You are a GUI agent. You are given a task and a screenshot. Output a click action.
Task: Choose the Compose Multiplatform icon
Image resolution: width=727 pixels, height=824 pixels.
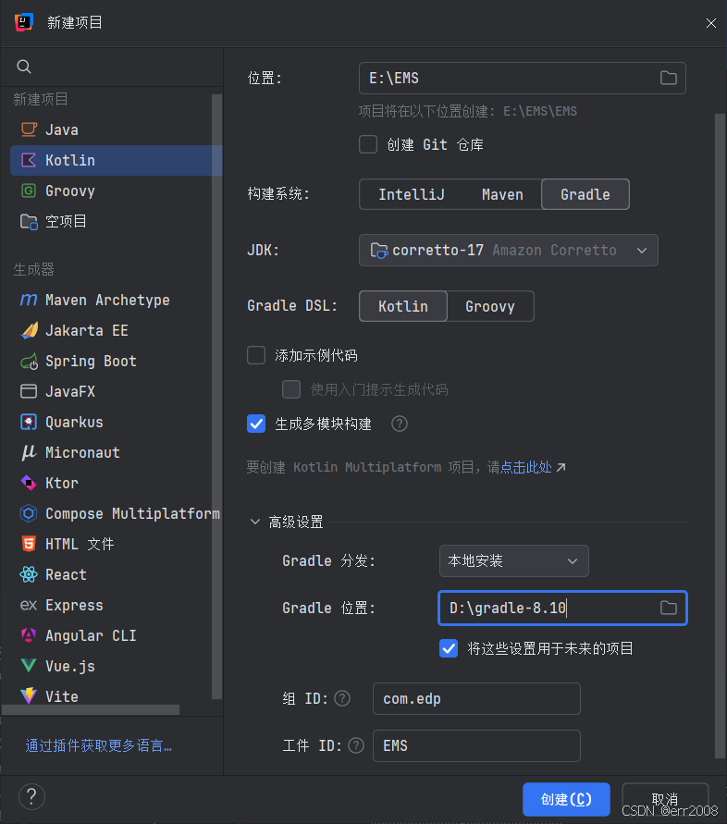[29, 513]
